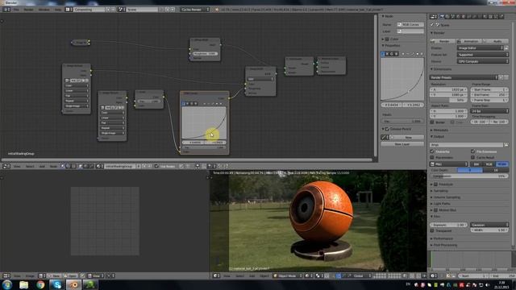516x290 pixels.
Task: Toggle the Cache Result checkbox
Action: 473,158
